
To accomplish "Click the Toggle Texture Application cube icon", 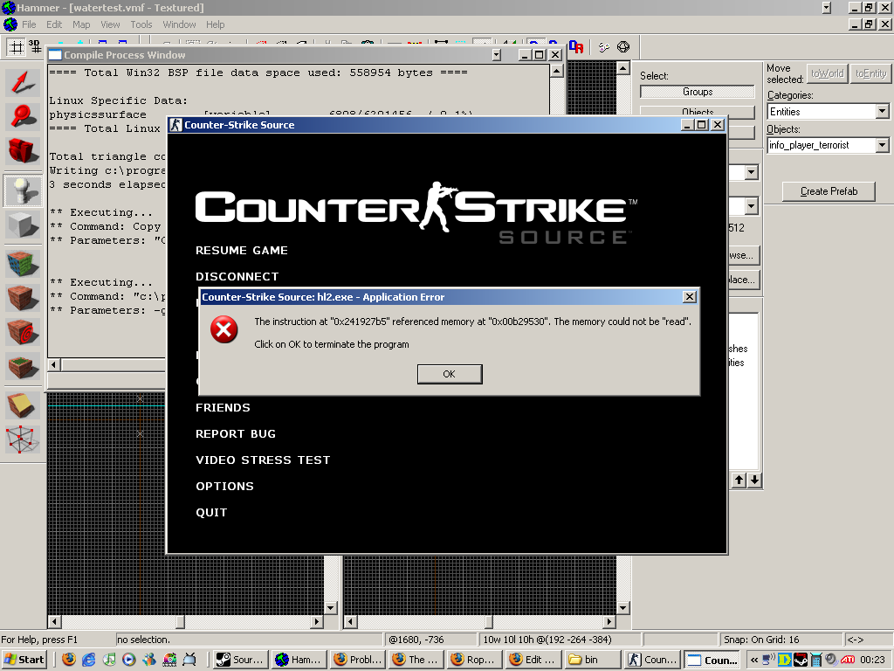I will (23, 264).
